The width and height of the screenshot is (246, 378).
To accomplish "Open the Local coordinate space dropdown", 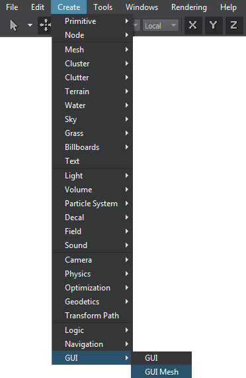I will click(x=161, y=26).
